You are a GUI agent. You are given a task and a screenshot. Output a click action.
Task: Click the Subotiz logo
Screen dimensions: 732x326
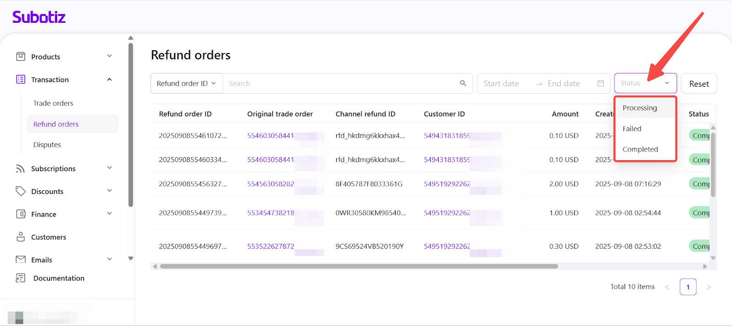(x=39, y=17)
